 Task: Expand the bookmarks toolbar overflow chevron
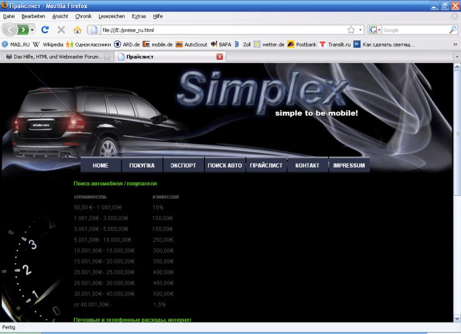(456, 44)
